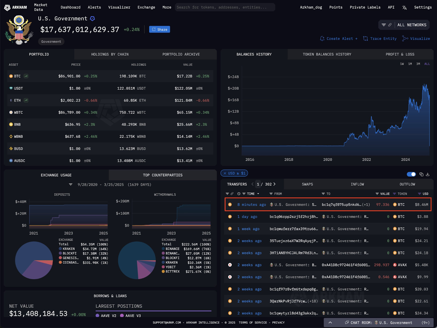Click the link icon in the networks selector
437x328 pixels.
click(390, 25)
